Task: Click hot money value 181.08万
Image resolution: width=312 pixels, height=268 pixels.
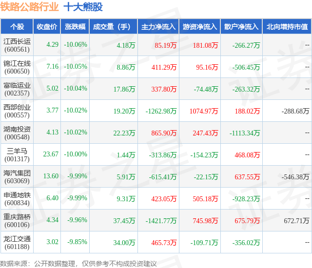Action: coord(205,45)
